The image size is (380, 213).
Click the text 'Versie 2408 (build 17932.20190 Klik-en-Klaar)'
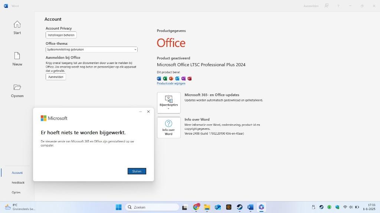coord(214,133)
